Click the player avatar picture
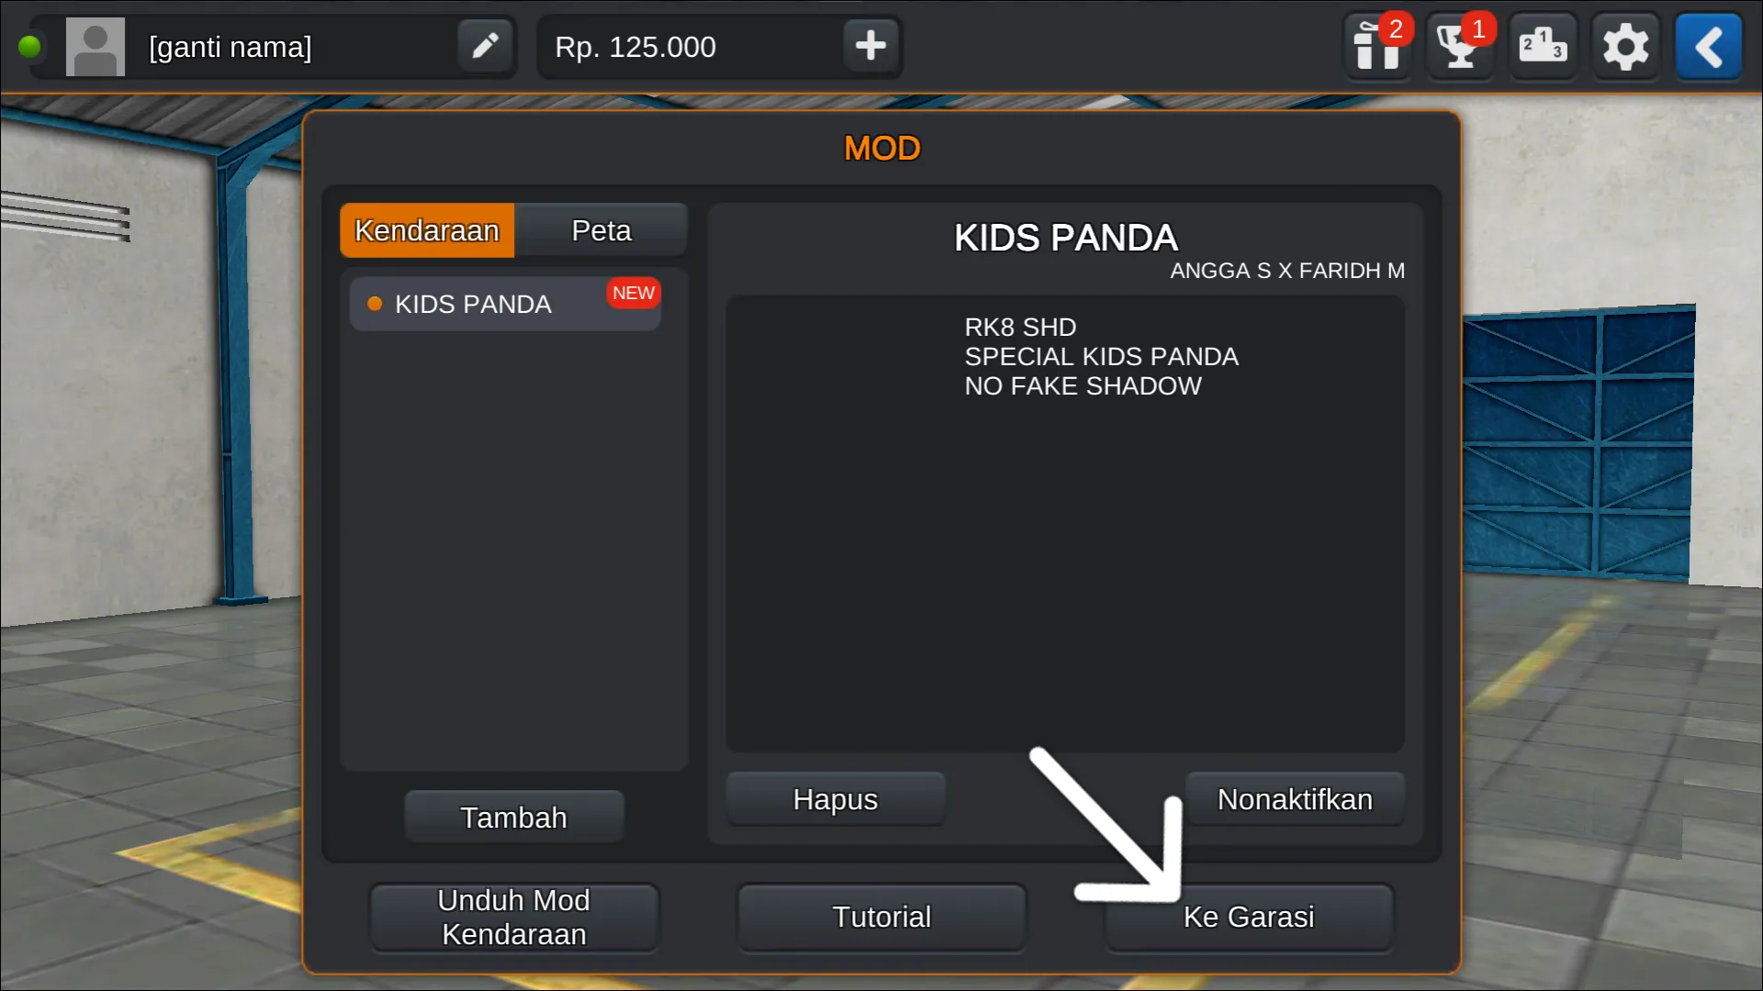Screen dimensions: 1763x991 pyautogui.click(x=95, y=47)
